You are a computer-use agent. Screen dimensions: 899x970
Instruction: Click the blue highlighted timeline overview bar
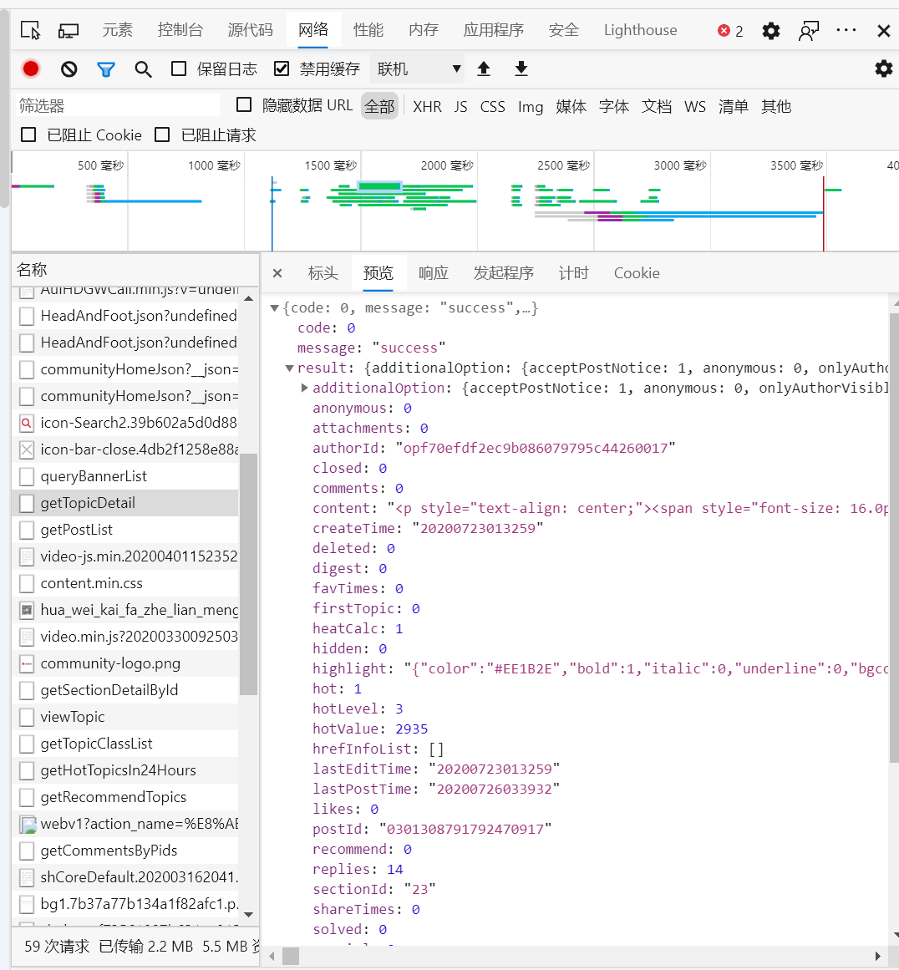[380, 186]
